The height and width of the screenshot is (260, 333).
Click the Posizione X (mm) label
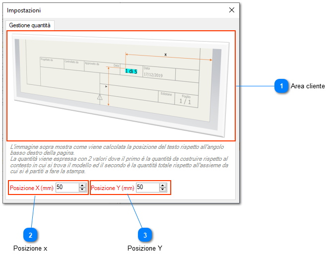click(32, 188)
